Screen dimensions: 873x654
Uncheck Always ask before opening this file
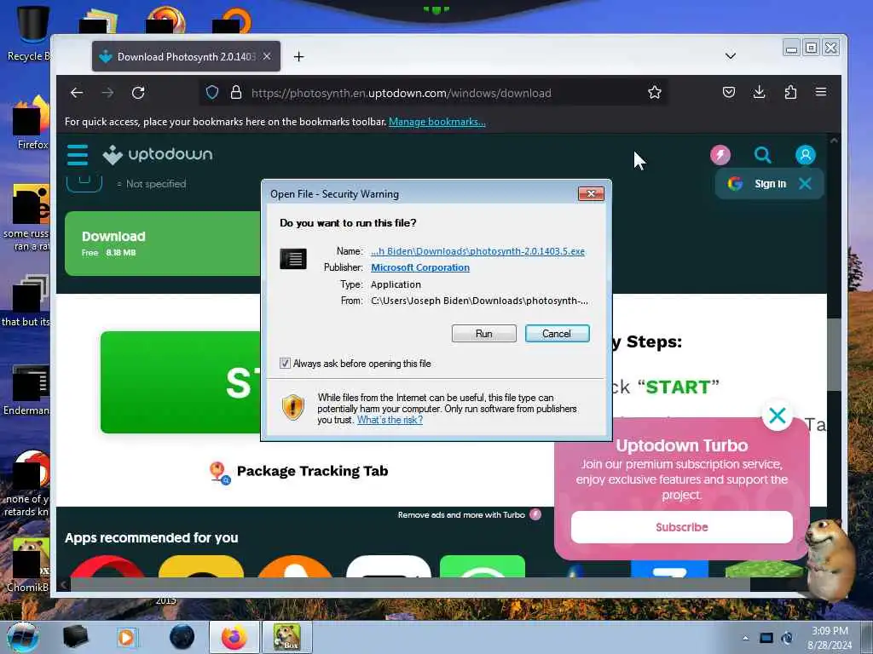pos(285,364)
